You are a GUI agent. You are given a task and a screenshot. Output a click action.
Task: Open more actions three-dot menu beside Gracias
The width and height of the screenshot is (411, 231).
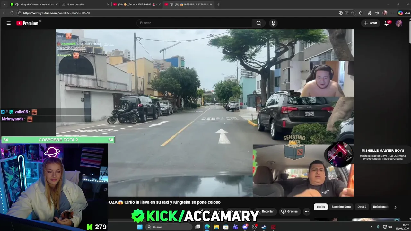307,212
